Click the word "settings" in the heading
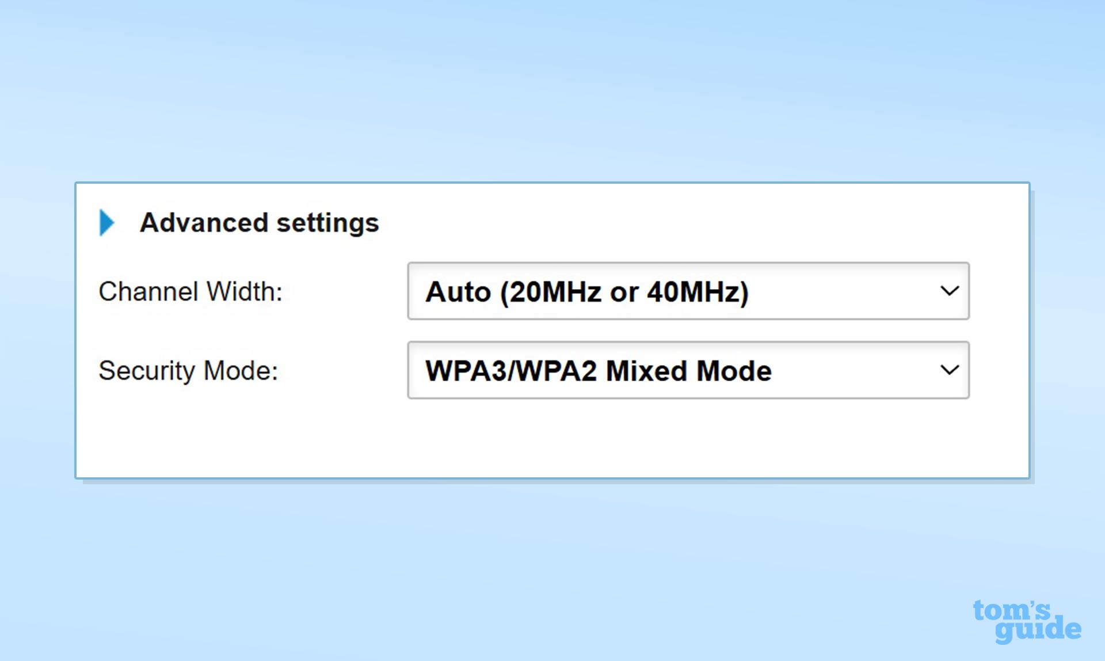 [327, 223]
